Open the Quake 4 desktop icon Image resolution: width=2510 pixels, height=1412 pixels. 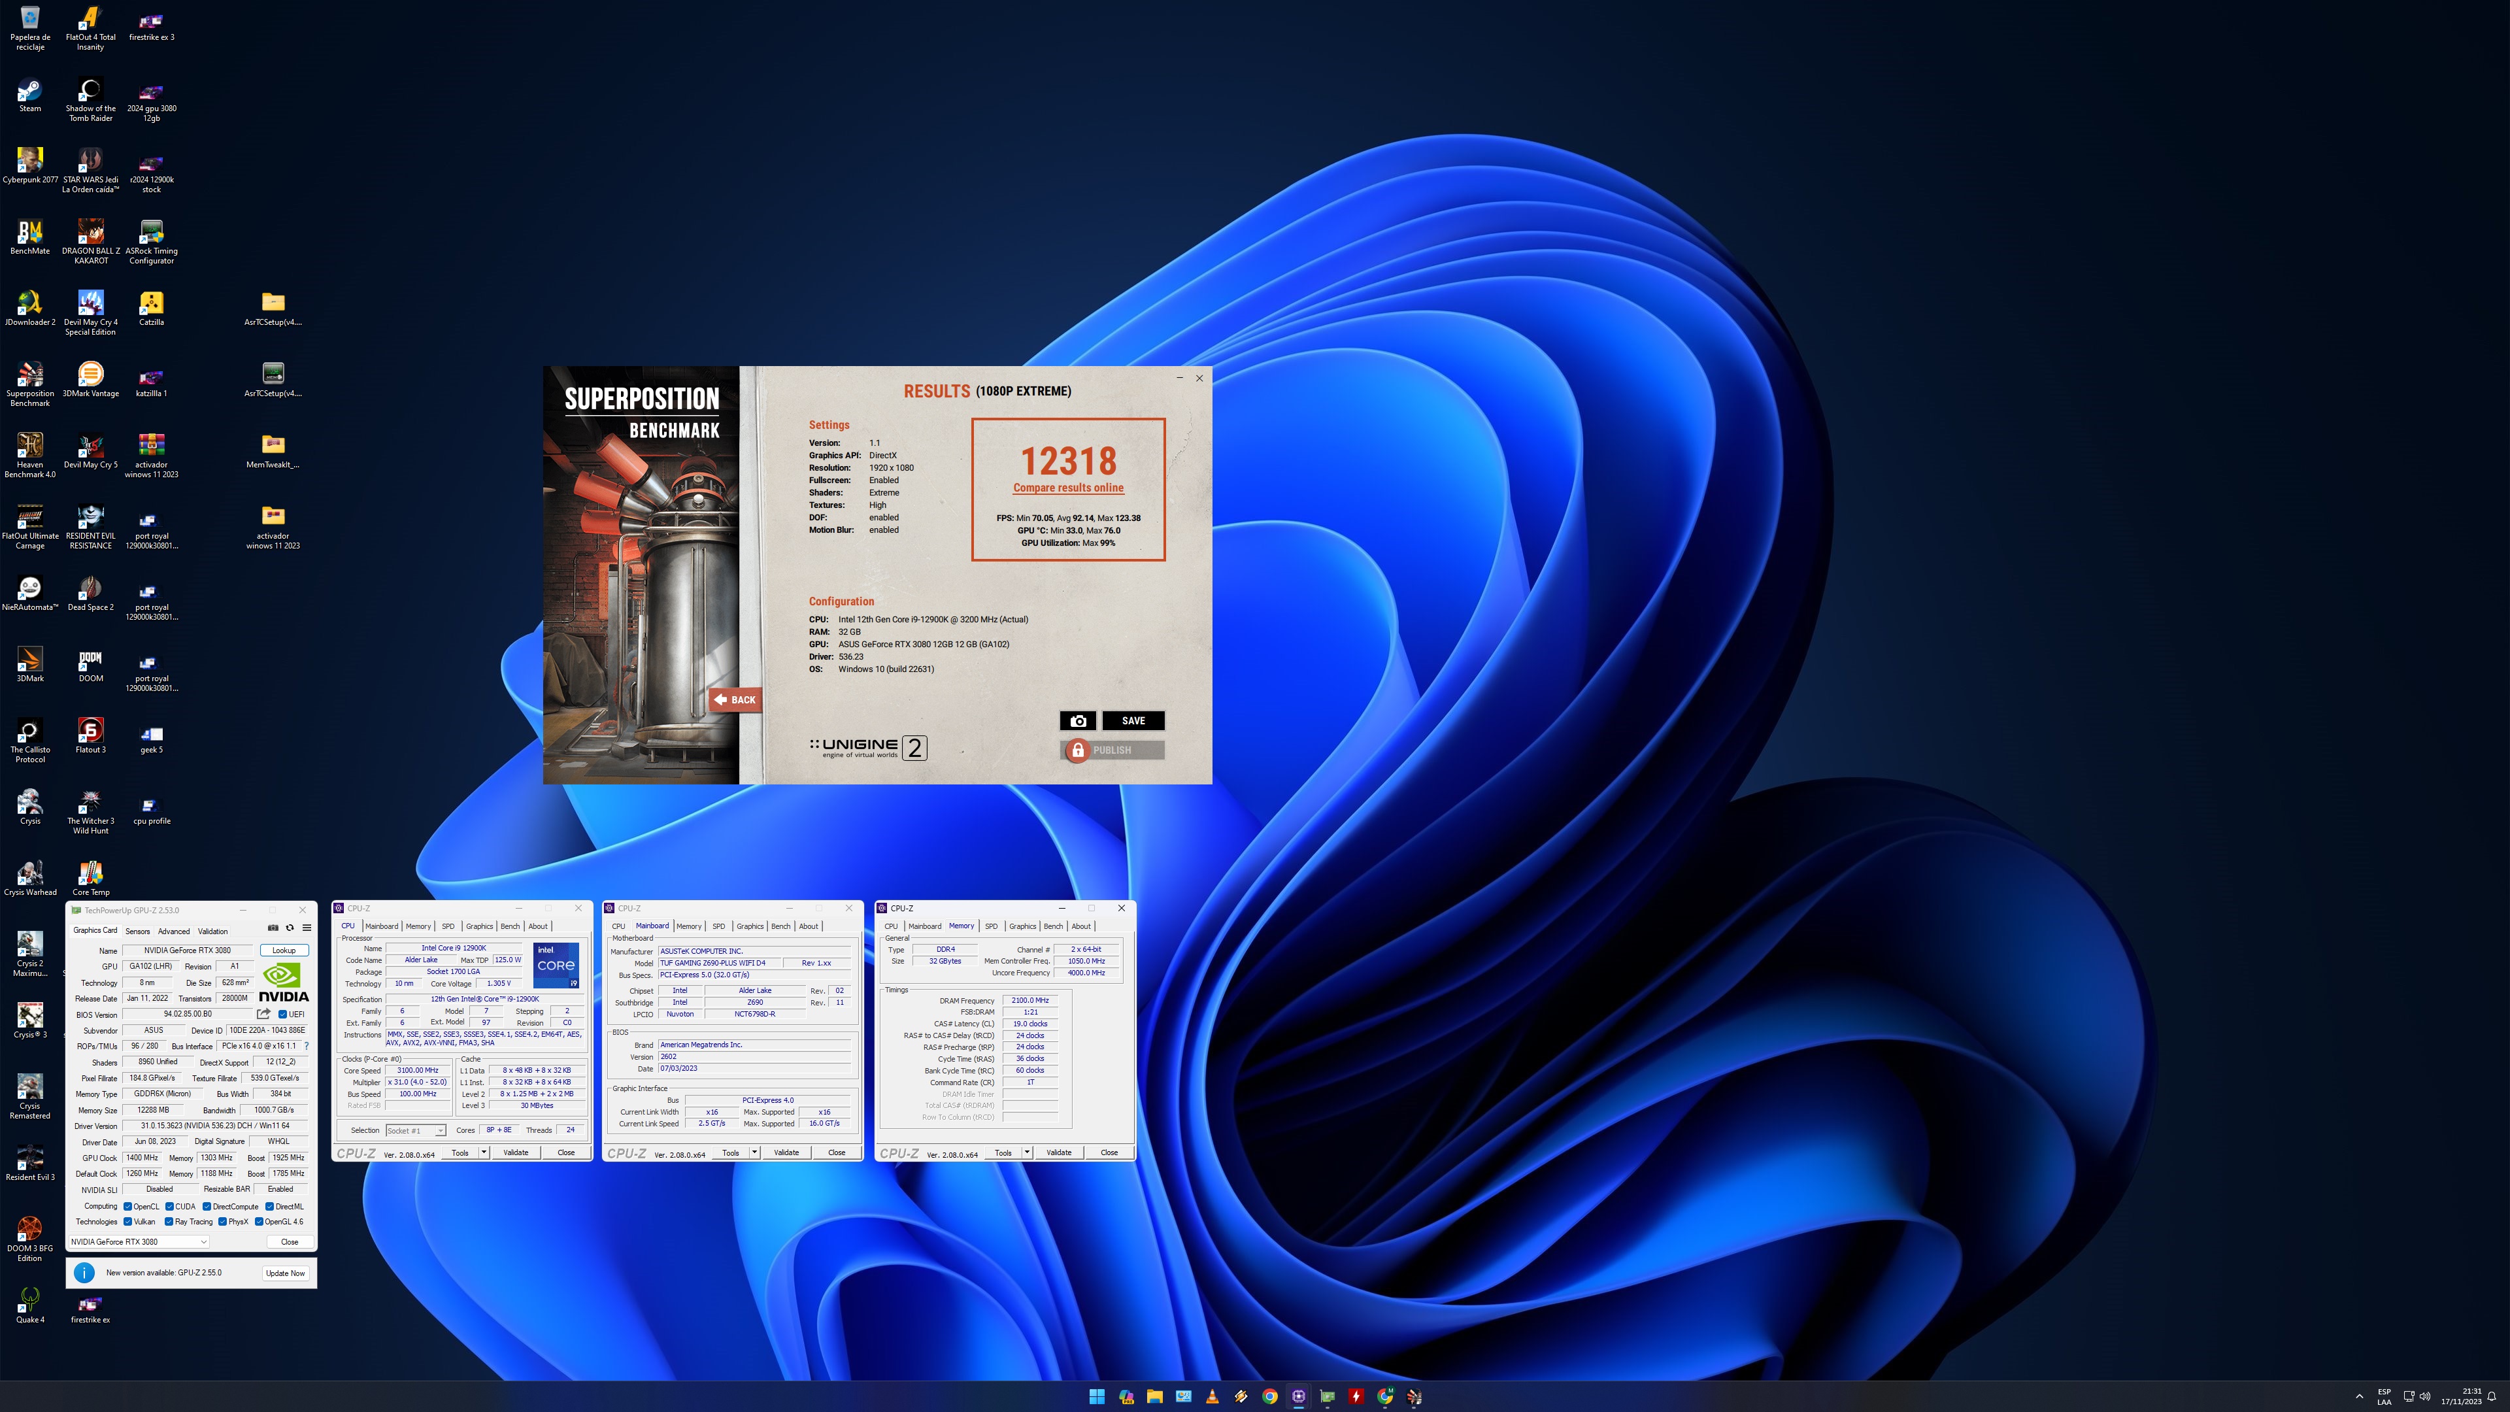click(30, 1306)
